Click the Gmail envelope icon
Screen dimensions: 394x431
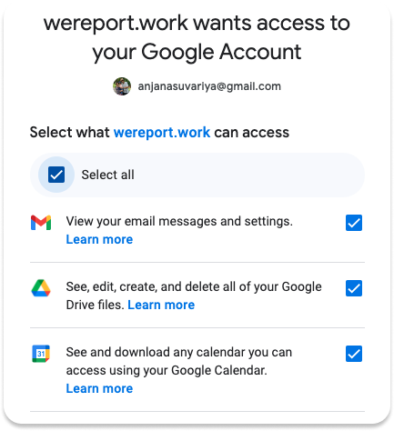pyautogui.click(x=41, y=223)
